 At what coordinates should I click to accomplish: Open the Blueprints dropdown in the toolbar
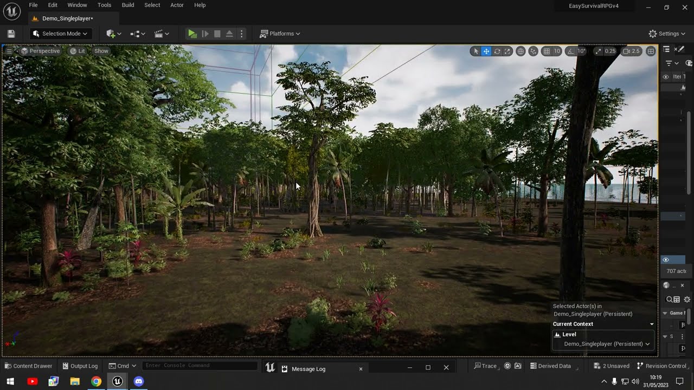[138, 34]
